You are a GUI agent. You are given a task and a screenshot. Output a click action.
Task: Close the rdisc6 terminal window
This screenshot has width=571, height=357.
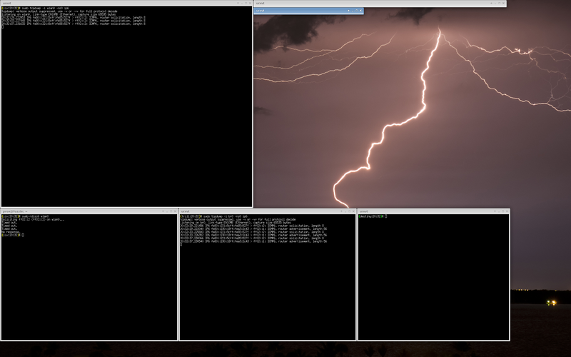point(175,211)
